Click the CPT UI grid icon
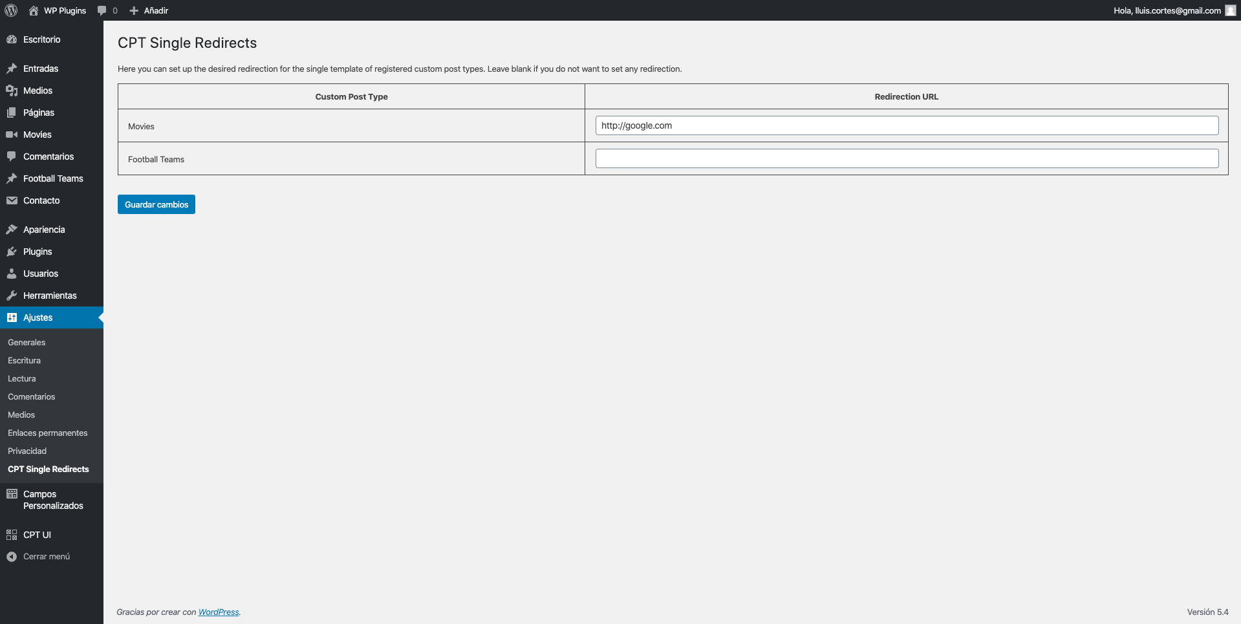This screenshot has width=1241, height=624. 12,535
